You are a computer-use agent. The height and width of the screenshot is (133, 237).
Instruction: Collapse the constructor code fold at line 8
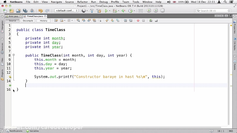pos(13,55)
